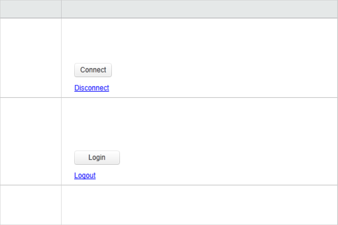This screenshot has height=225, width=338.
Task: Click the empty cell left of Connect
Action: pyautogui.click(x=31, y=58)
